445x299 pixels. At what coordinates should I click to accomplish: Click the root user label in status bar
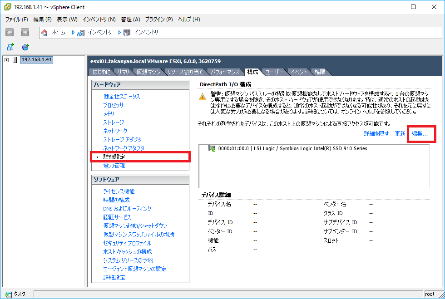tap(430, 294)
